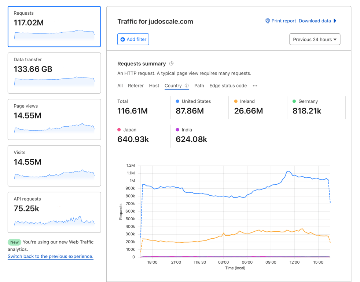This screenshot has width=360, height=282.
Task: Open the Switch back to previous experience link
Action: tap(50, 256)
